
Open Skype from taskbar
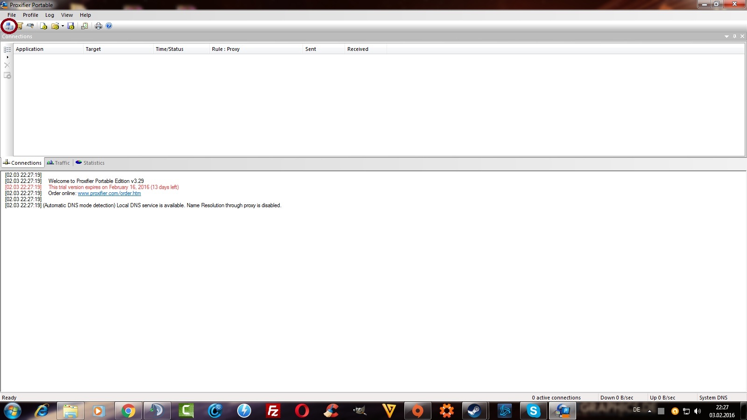pos(533,411)
